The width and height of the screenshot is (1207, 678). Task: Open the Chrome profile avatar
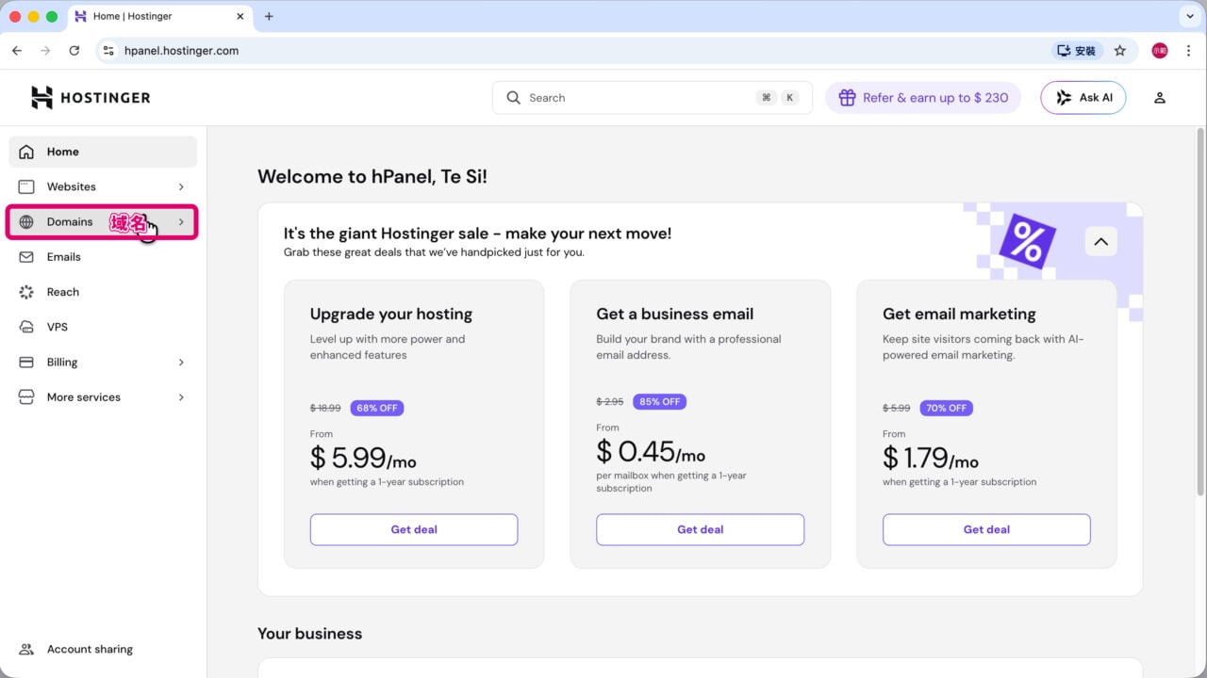click(x=1160, y=51)
